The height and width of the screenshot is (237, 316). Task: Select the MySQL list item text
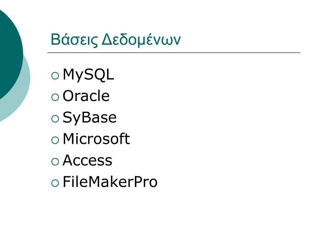(x=88, y=75)
